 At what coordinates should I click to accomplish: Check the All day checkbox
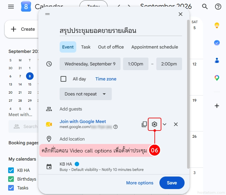pyautogui.click(x=63, y=79)
